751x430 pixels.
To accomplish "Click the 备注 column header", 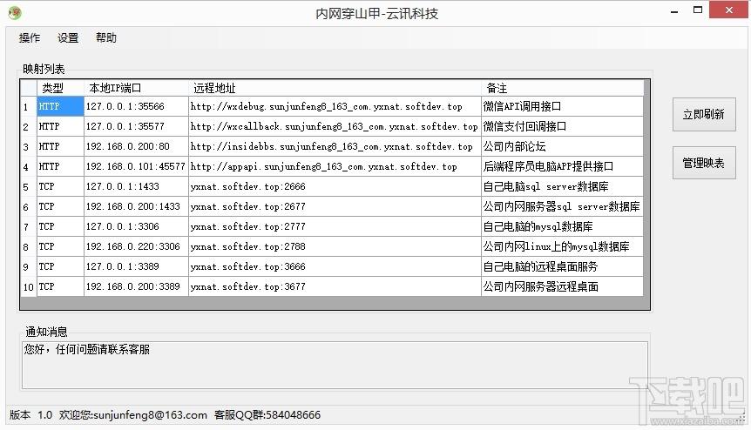I will click(x=562, y=88).
